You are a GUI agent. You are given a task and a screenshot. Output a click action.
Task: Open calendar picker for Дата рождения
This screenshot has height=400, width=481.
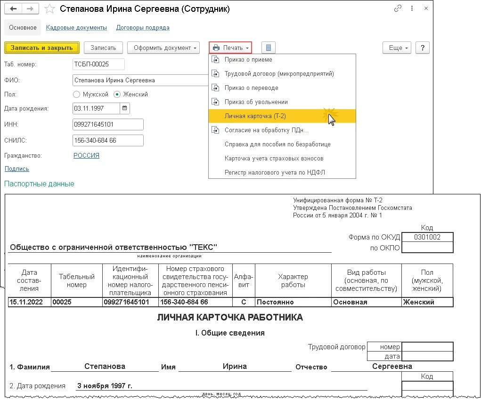(x=124, y=108)
